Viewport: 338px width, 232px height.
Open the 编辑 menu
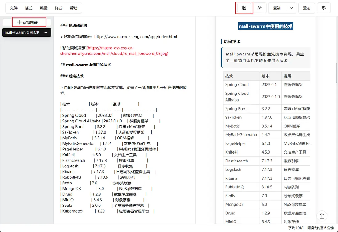tap(43, 8)
